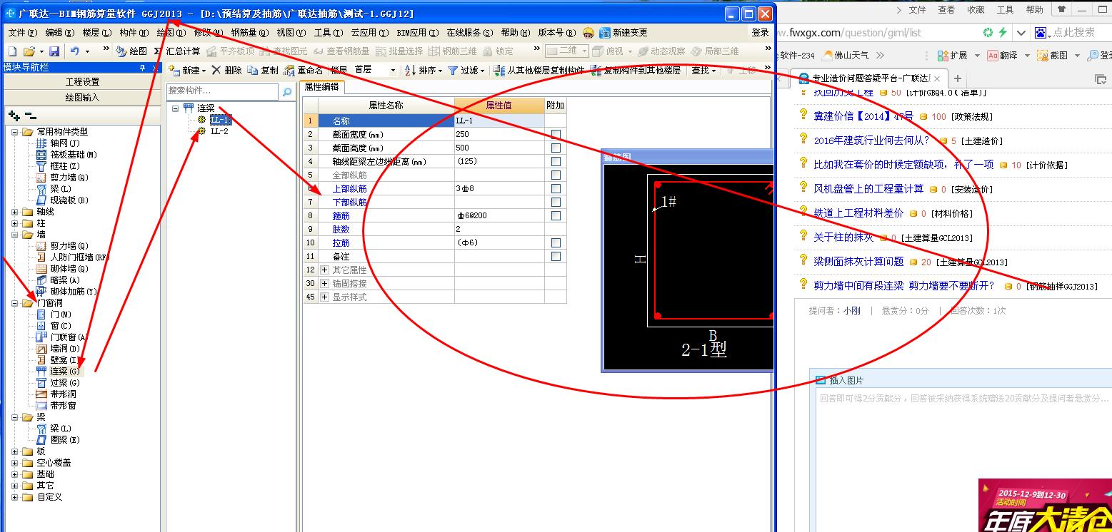The image size is (1112, 532).
Task: Select 现浇板(B) in the component tree
Action: click(x=62, y=200)
